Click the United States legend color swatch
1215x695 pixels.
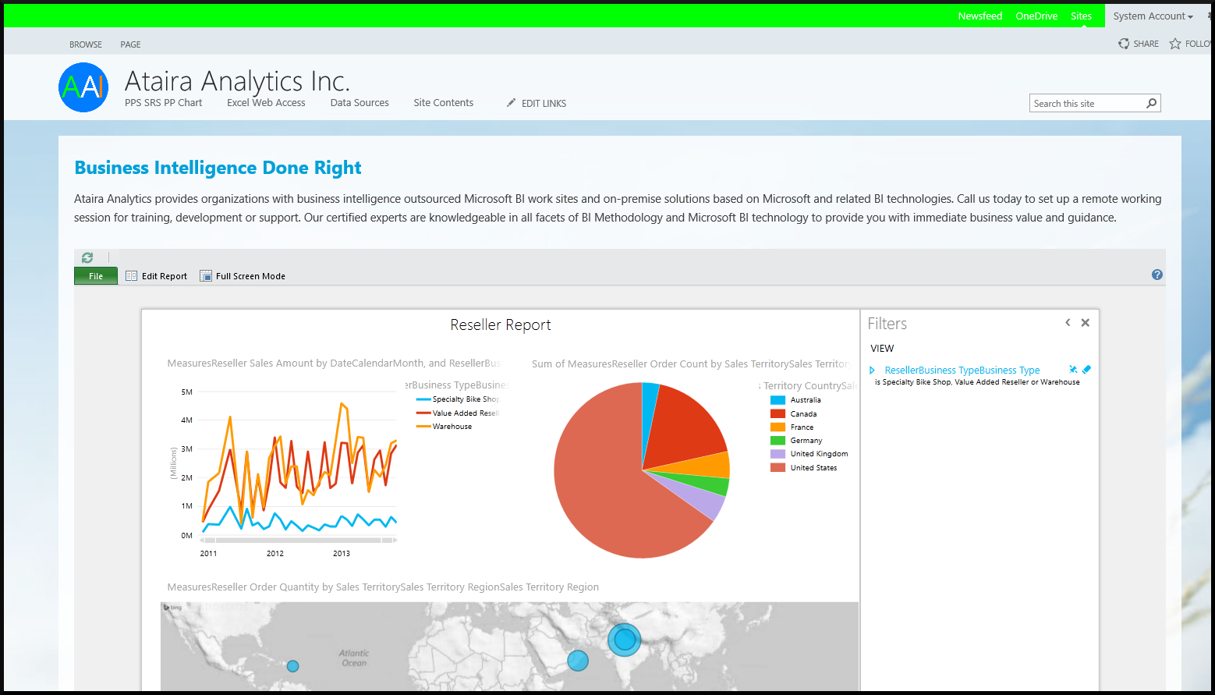778,468
